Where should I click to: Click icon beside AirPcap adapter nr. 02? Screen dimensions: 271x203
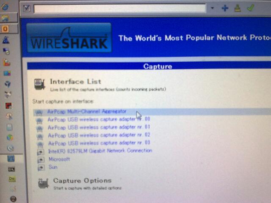tap(40, 136)
